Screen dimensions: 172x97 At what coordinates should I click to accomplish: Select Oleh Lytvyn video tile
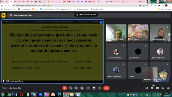[x=138, y=33]
